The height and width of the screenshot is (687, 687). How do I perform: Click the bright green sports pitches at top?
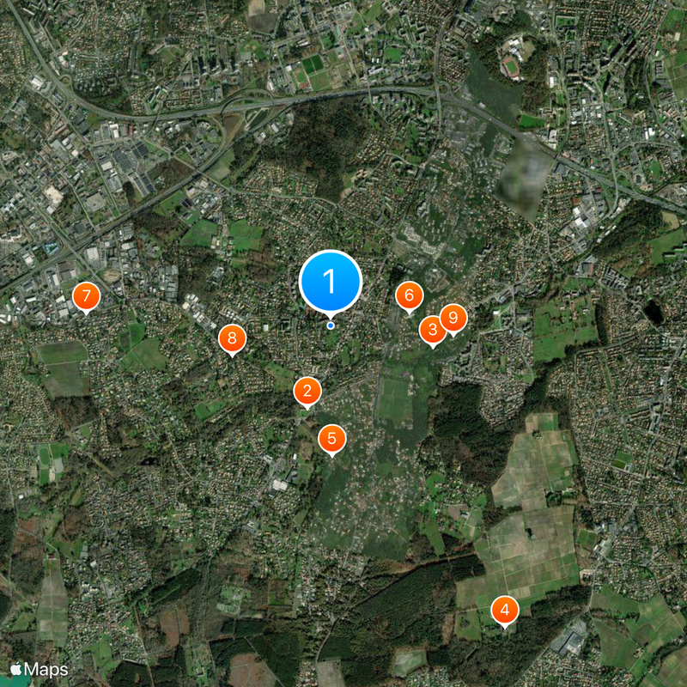(x=313, y=65)
